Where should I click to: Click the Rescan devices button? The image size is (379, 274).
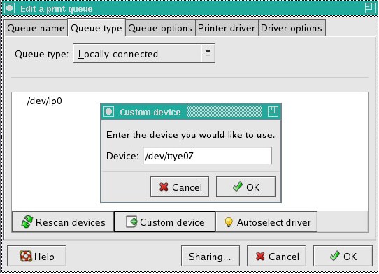pos(63,222)
